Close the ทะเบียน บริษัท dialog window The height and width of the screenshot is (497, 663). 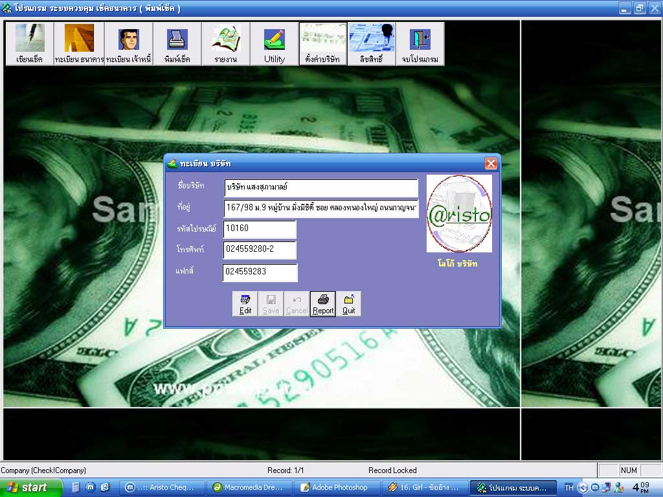click(491, 164)
